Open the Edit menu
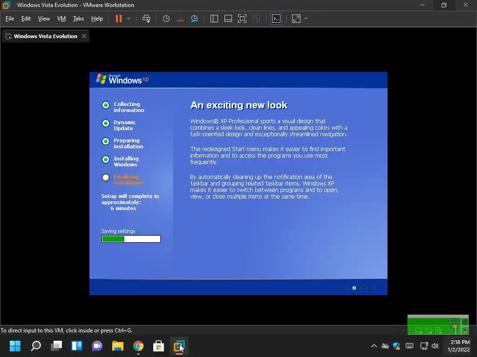The image size is (477, 357). point(26,19)
